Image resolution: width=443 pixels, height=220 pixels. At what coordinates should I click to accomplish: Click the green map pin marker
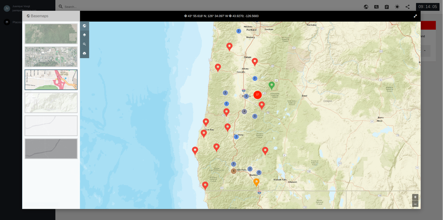click(272, 85)
